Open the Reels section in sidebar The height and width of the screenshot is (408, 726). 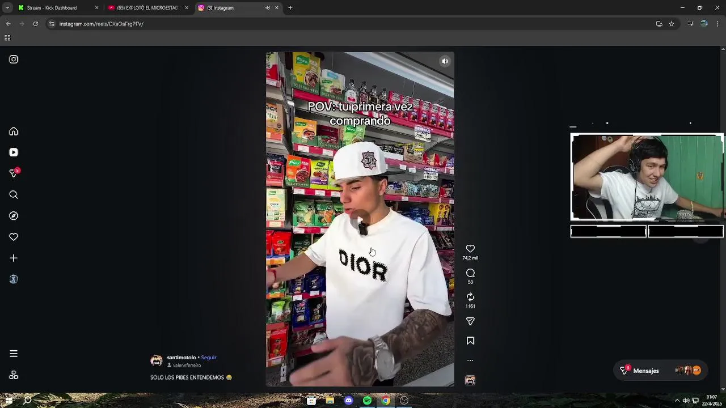tap(14, 152)
